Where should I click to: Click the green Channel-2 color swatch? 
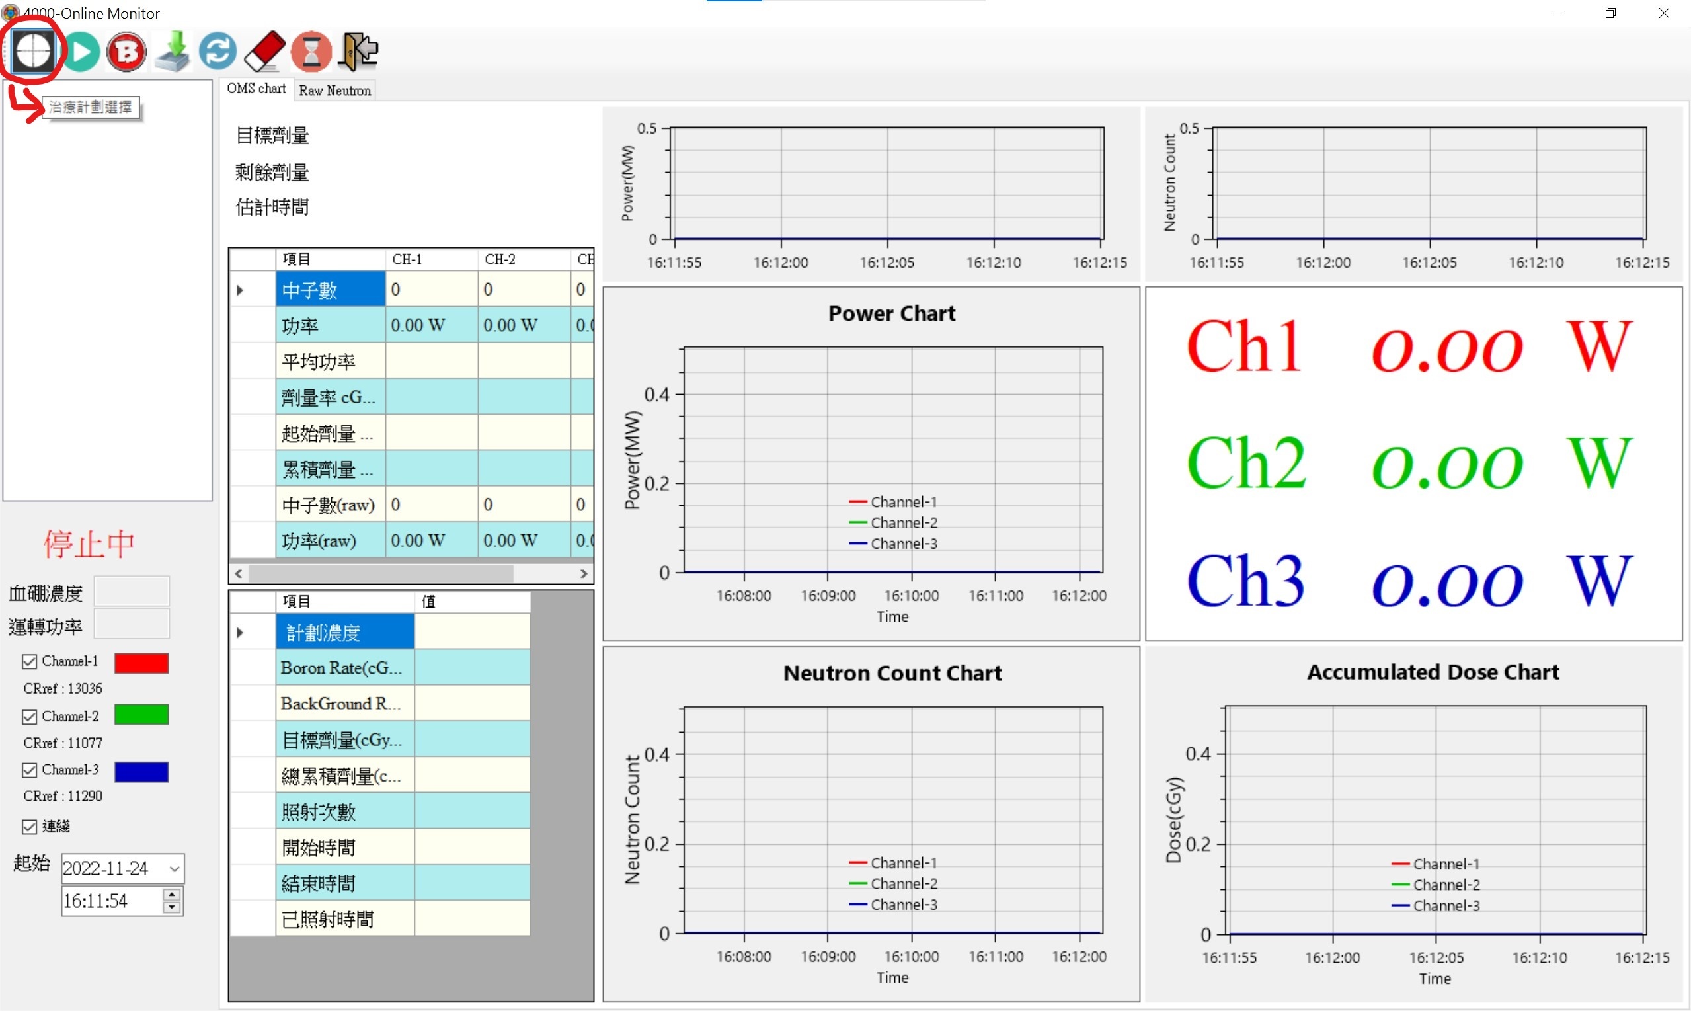tap(141, 715)
